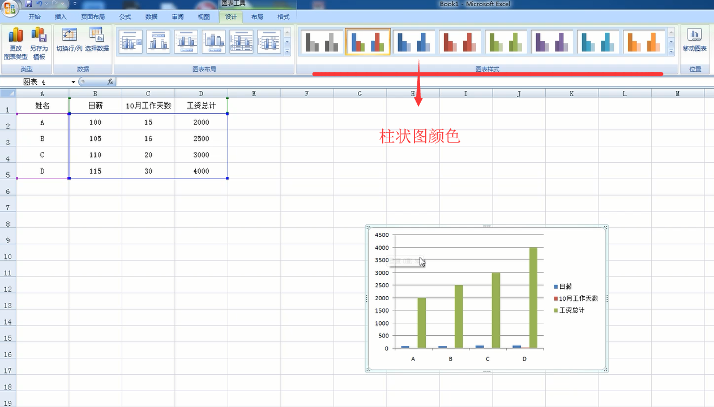Image resolution: width=714 pixels, height=407 pixels.
Task: Click the fx insert function icon
Action: [x=110, y=82]
